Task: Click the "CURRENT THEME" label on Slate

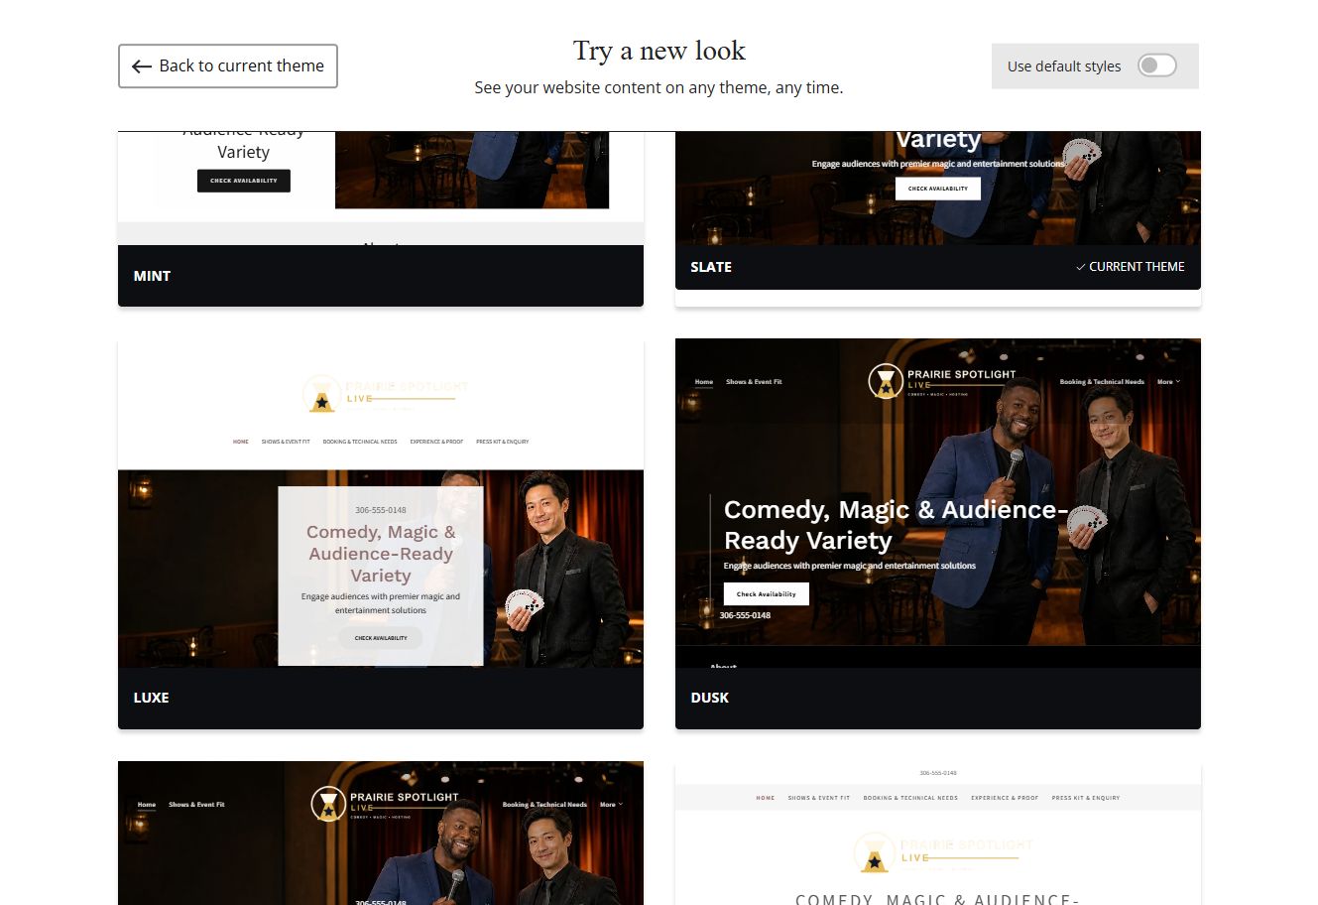Action: click(1131, 267)
